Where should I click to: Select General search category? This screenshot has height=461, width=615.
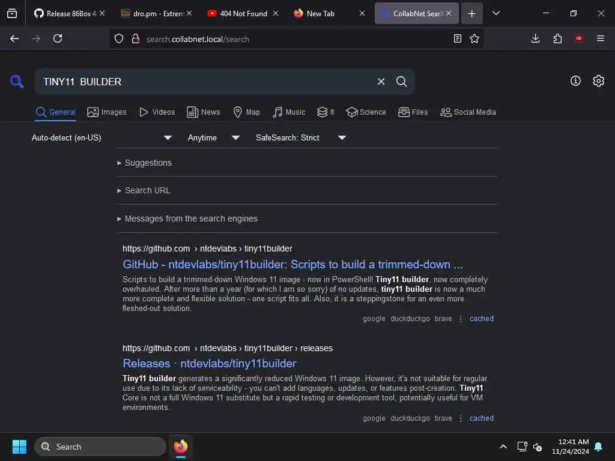pyautogui.click(x=55, y=112)
